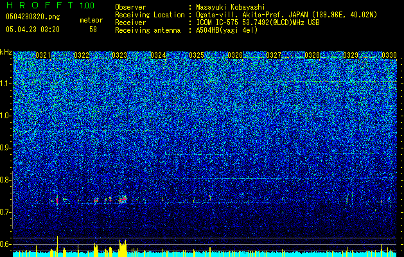The image size is (404, 257).
Task: Click the A504HB(yagi 4el) antenna value
Action: pyautogui.click(x=227, y=30)
